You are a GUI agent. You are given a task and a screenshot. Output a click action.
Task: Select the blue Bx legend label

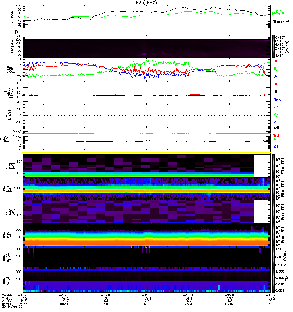[x=275, y=76]
